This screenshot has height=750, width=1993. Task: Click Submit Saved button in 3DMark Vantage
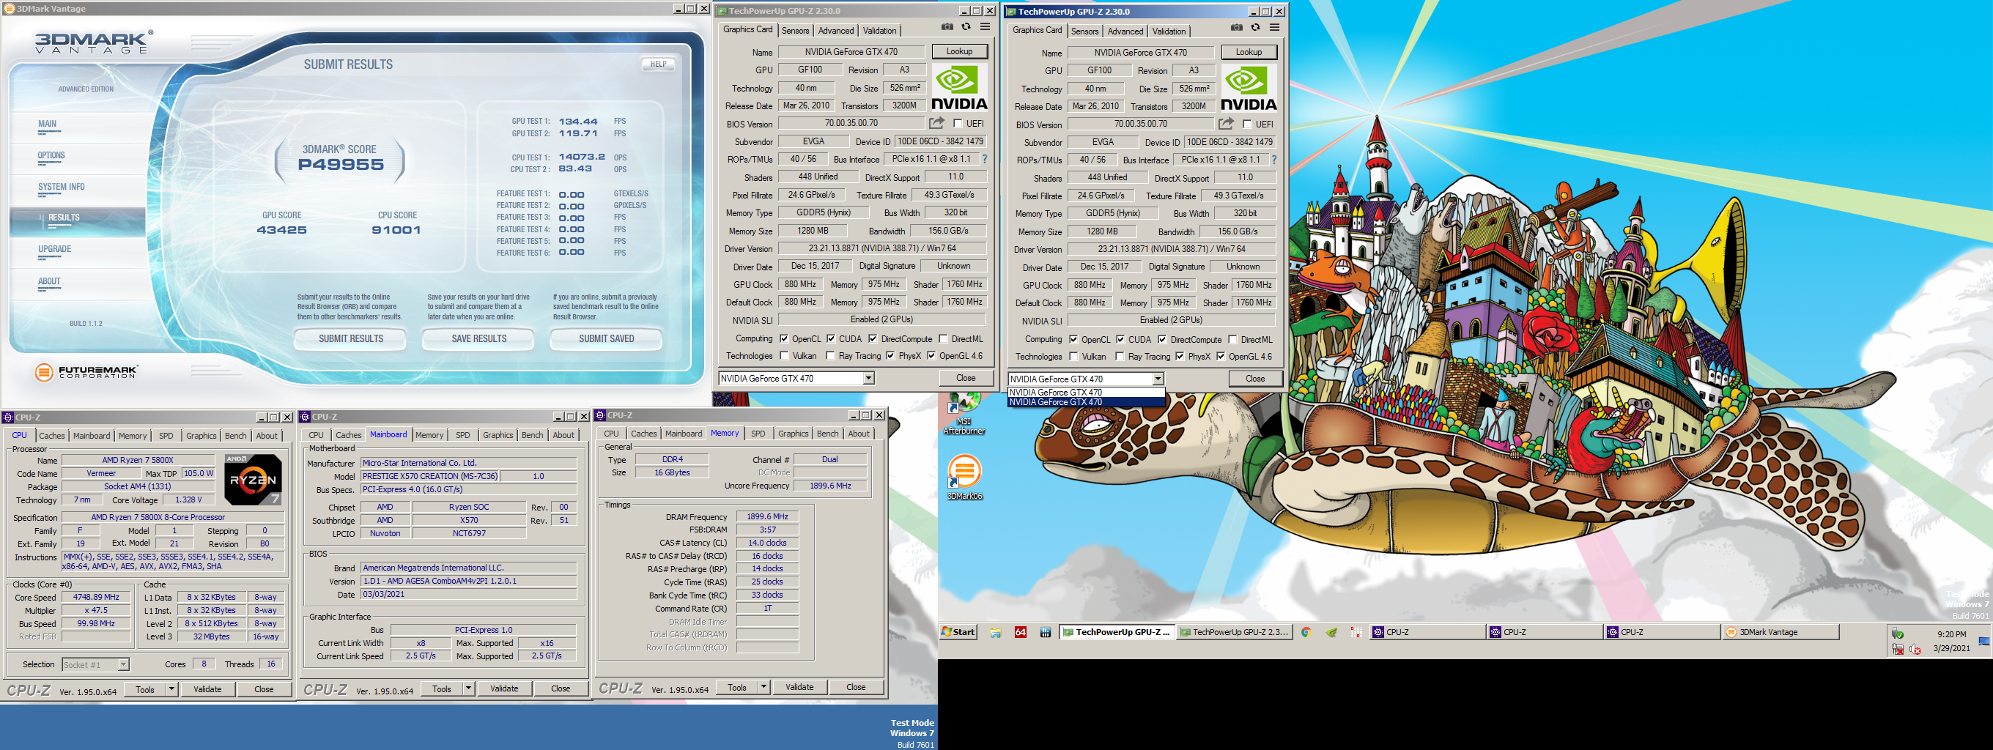click(607, 338)
